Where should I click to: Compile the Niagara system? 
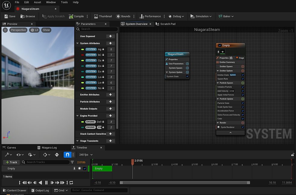pyautogui.click(x=76, y=16)
